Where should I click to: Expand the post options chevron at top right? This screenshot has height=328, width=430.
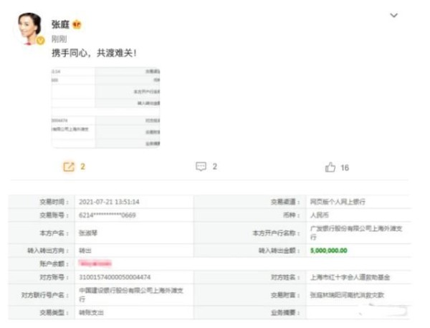393,15
